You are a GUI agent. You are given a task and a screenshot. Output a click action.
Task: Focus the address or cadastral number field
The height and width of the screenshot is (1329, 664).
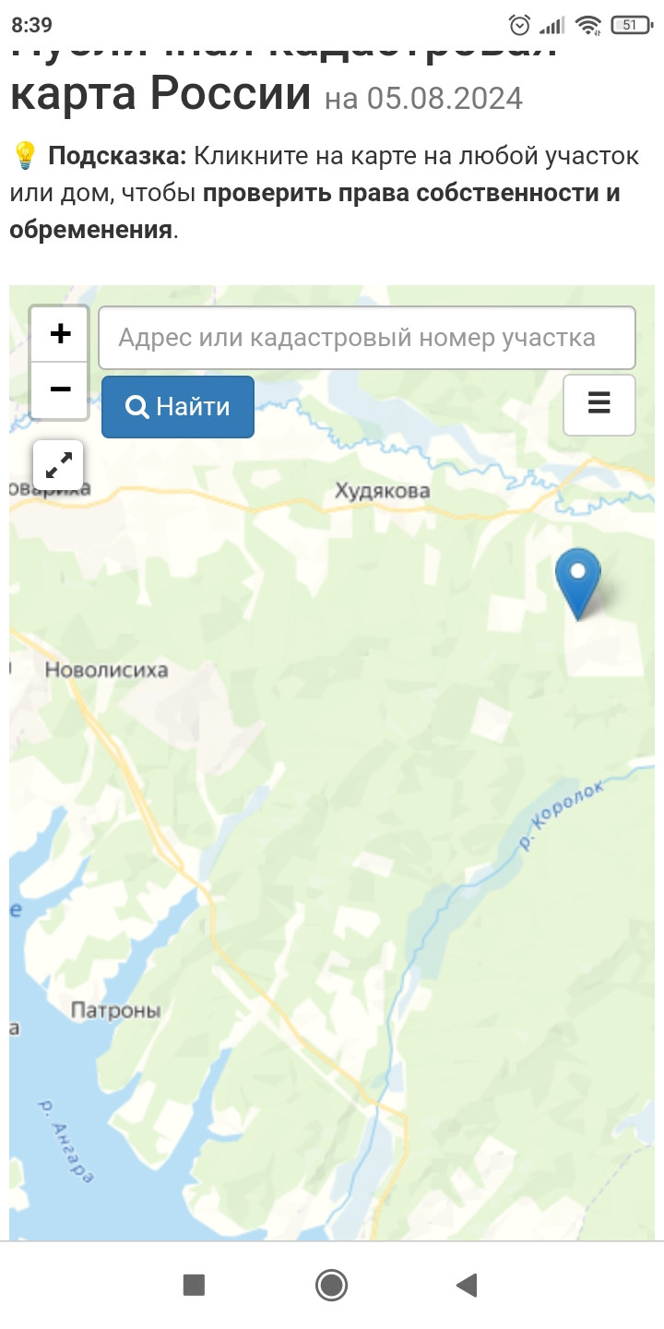[x=367, y=338]
